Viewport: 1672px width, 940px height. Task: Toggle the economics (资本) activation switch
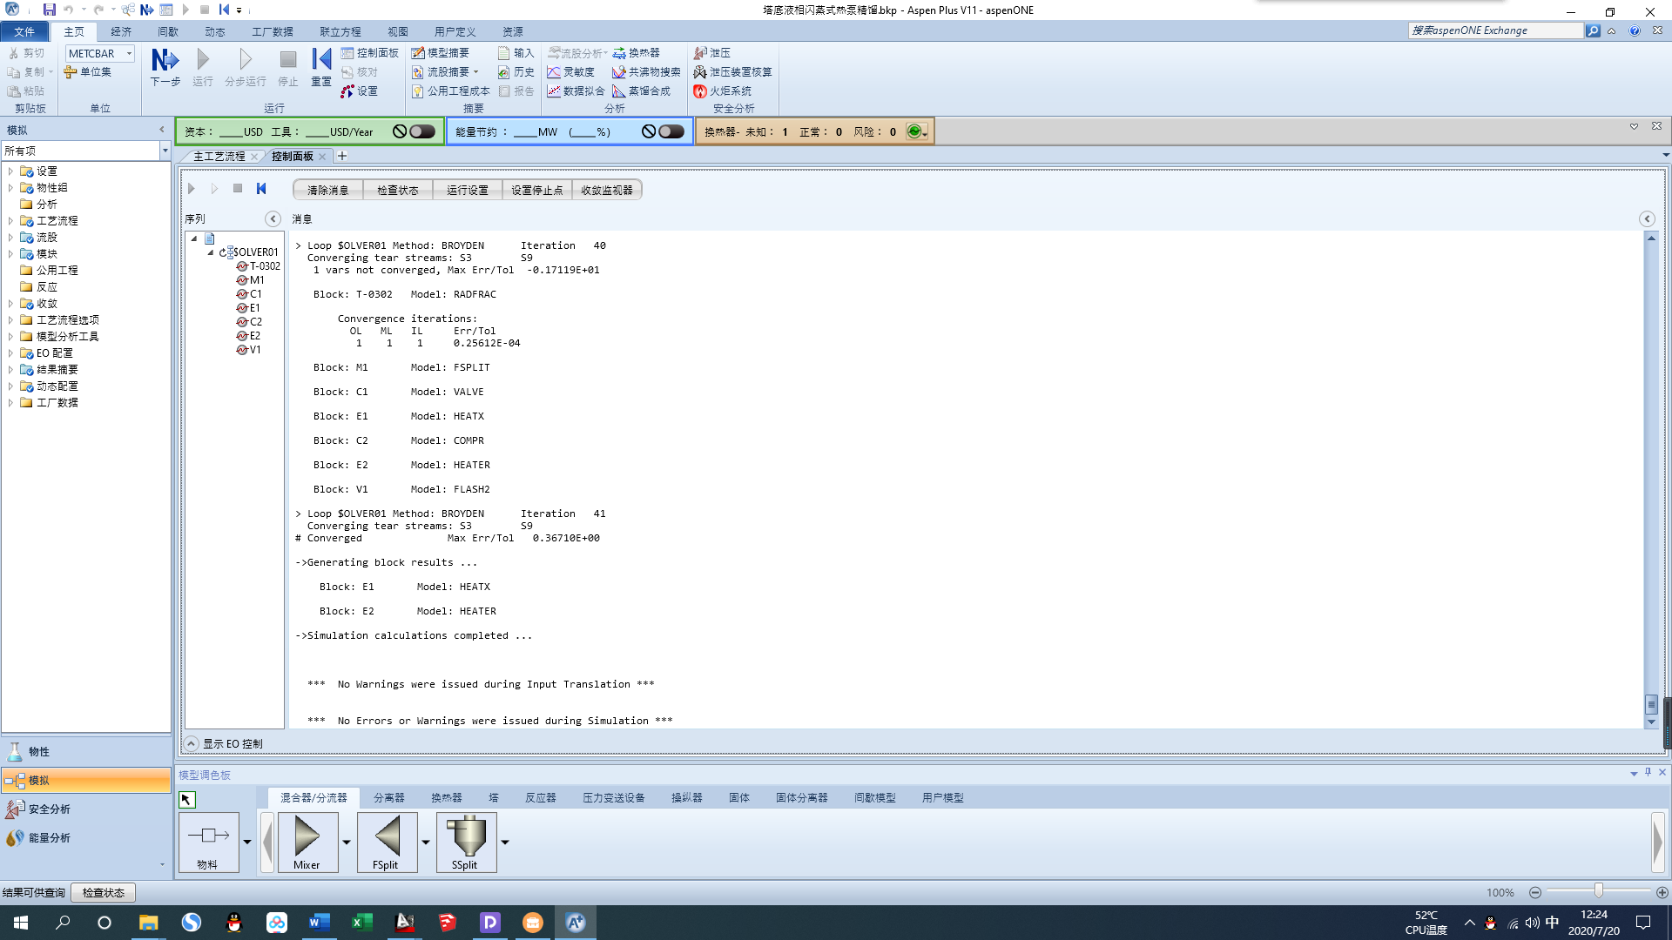(x=422, y=131)
